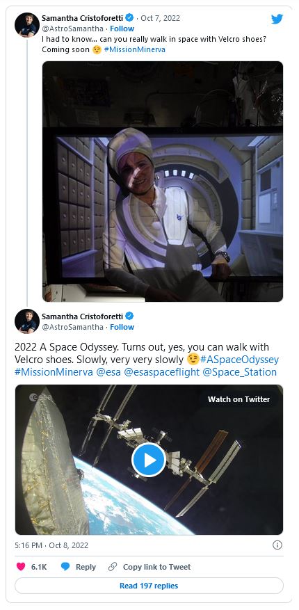Follow @AstroSamantha in the top tweet
The height and width of the screenshot is (610, 299).
point(122,29)
